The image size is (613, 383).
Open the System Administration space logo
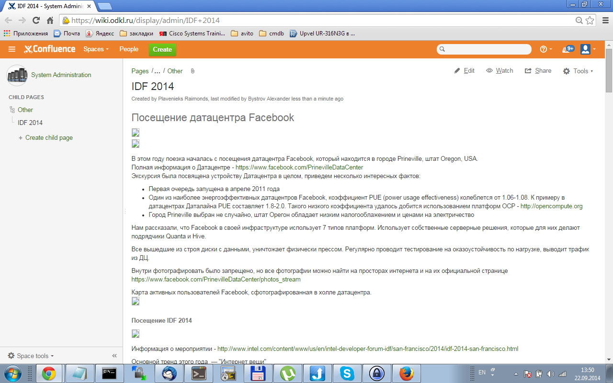click(17, 75)
